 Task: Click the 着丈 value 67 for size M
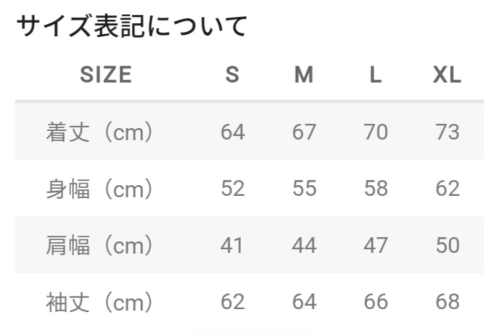coord(304,132)
